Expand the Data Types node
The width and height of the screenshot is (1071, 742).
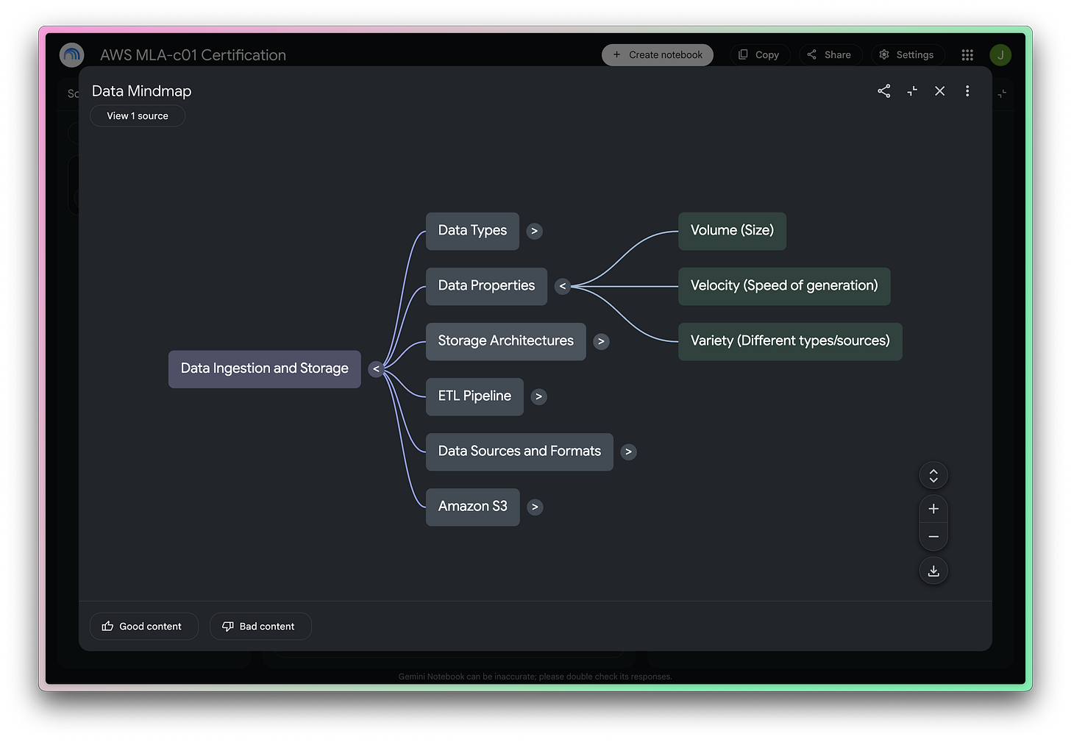[535, 231]
